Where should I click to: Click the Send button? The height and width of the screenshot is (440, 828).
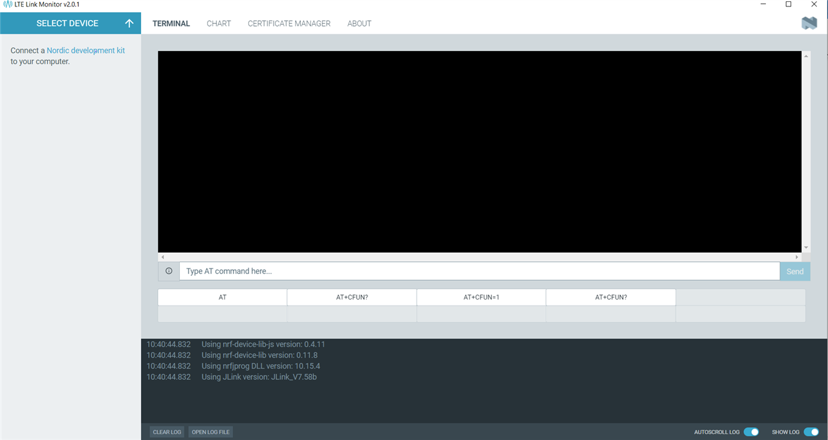[795, 271]
